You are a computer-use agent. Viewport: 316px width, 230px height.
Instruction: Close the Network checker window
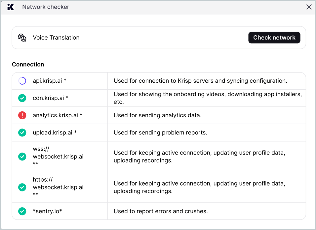(309, 7)
